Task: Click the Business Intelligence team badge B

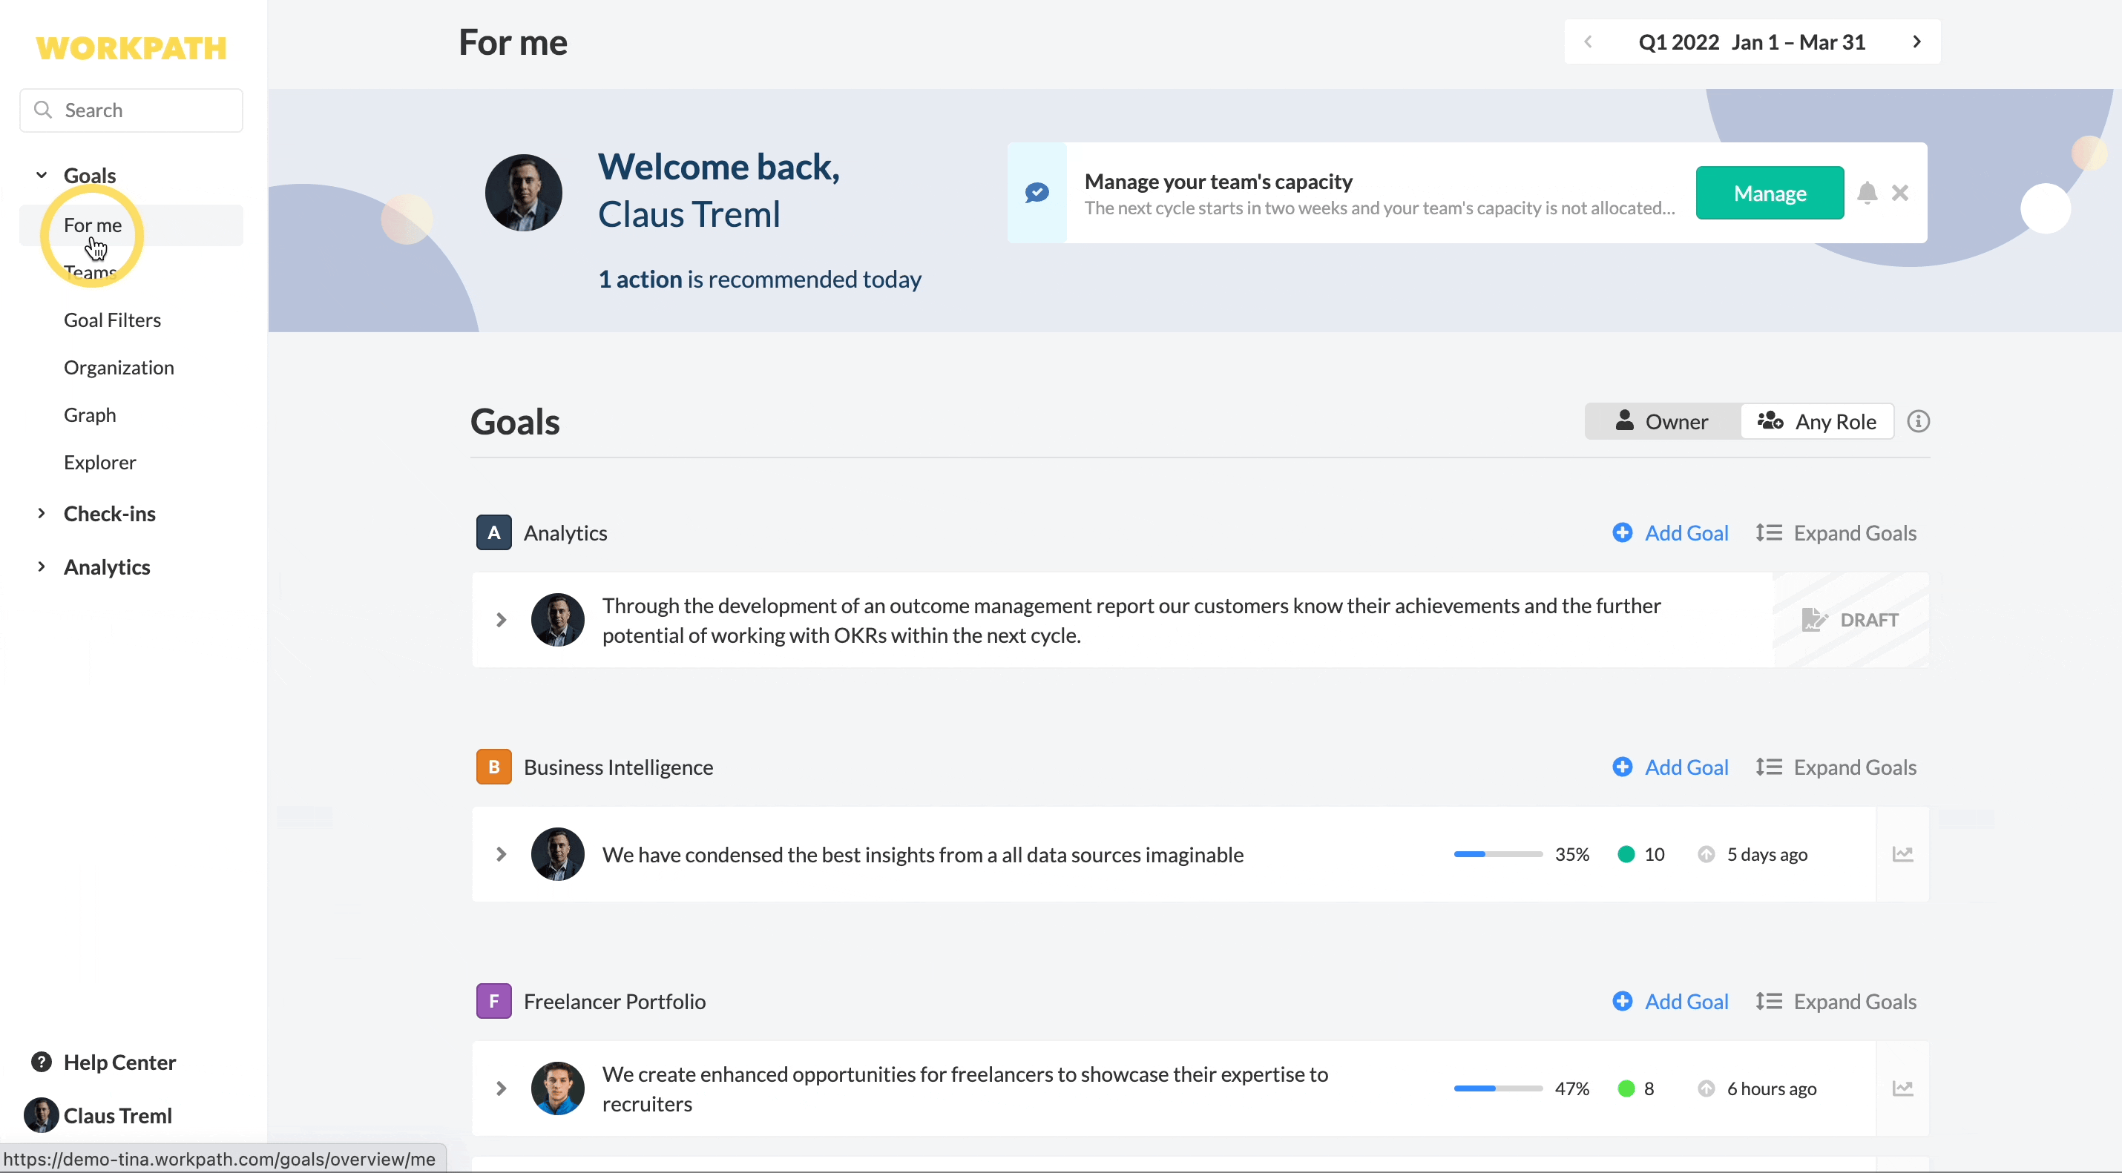Action: pyautogui.click(x=493, y=767)
